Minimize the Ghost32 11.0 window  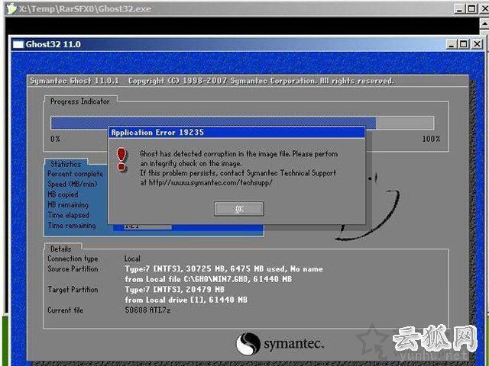[x=452, y=44]
